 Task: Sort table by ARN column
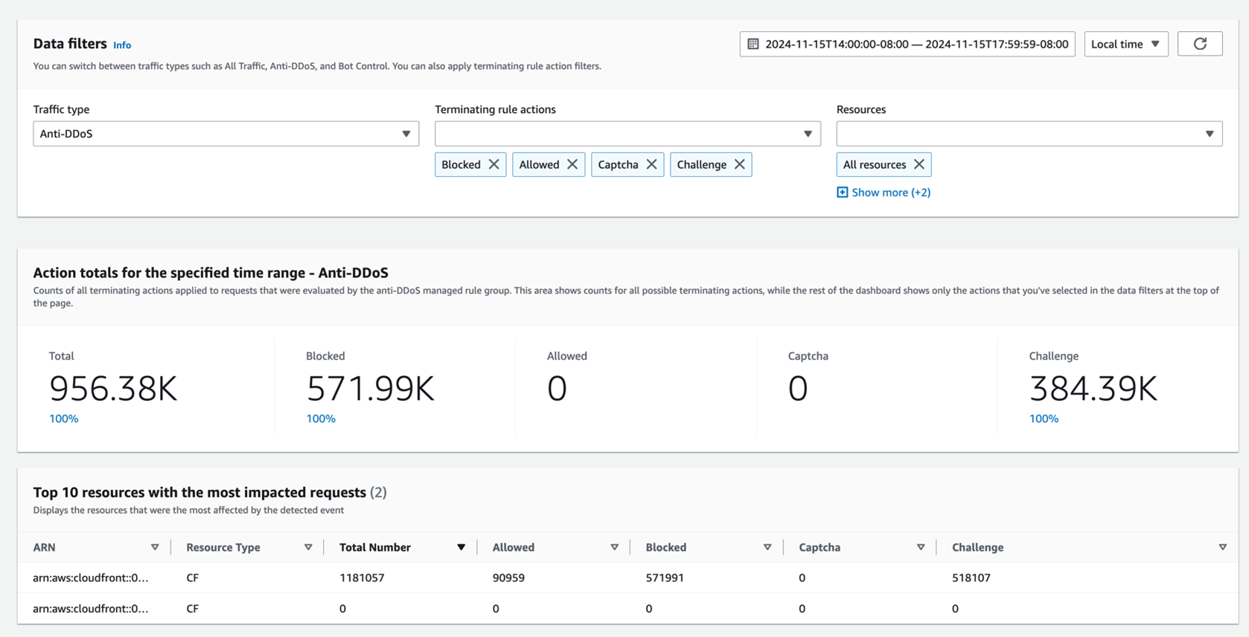click(x=155, y=547)
